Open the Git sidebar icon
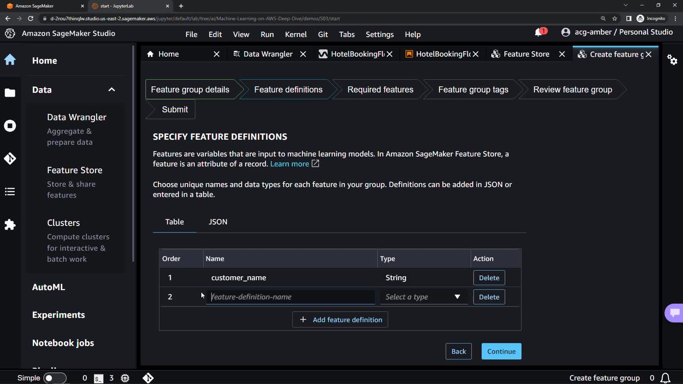The height and width of the screenshot is (384, 683). point(10,159)
